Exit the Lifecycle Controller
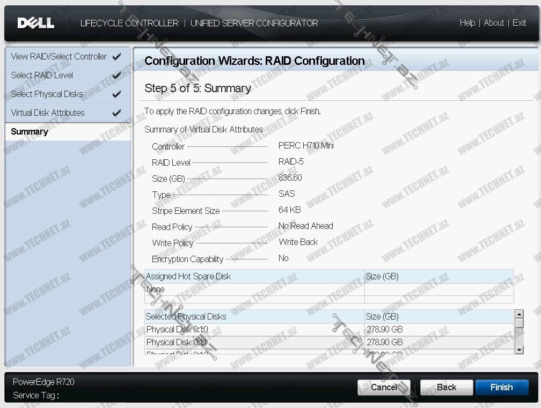541x408 pixels. [519, 23]
